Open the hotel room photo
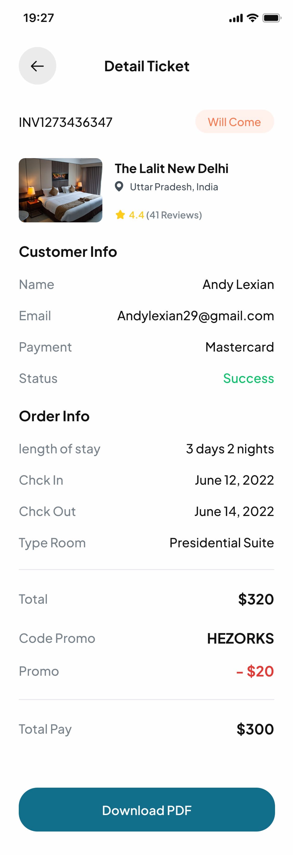 tap(61, 190)
